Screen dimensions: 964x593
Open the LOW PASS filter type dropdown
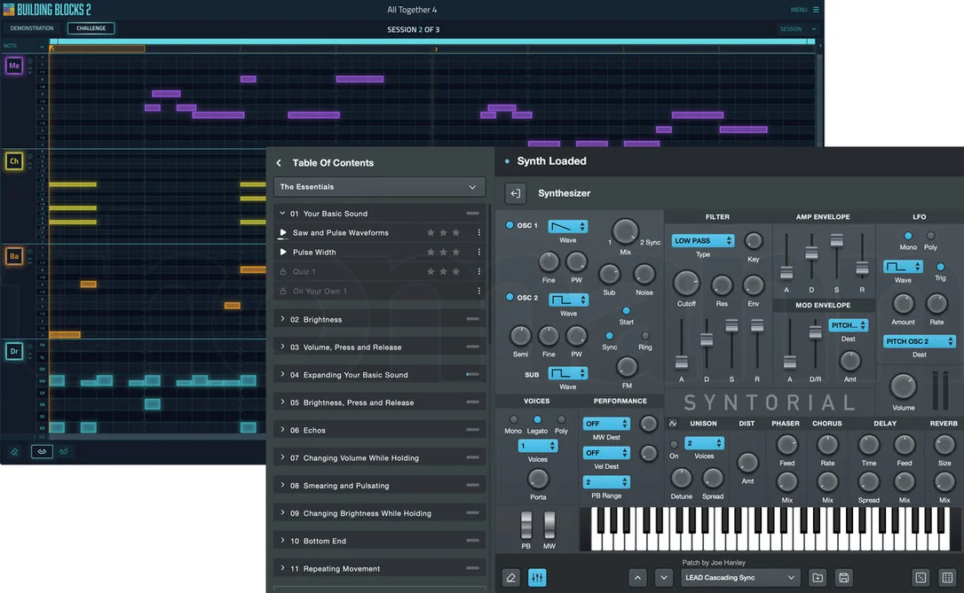pyautogui.click(x=703, y=240)
